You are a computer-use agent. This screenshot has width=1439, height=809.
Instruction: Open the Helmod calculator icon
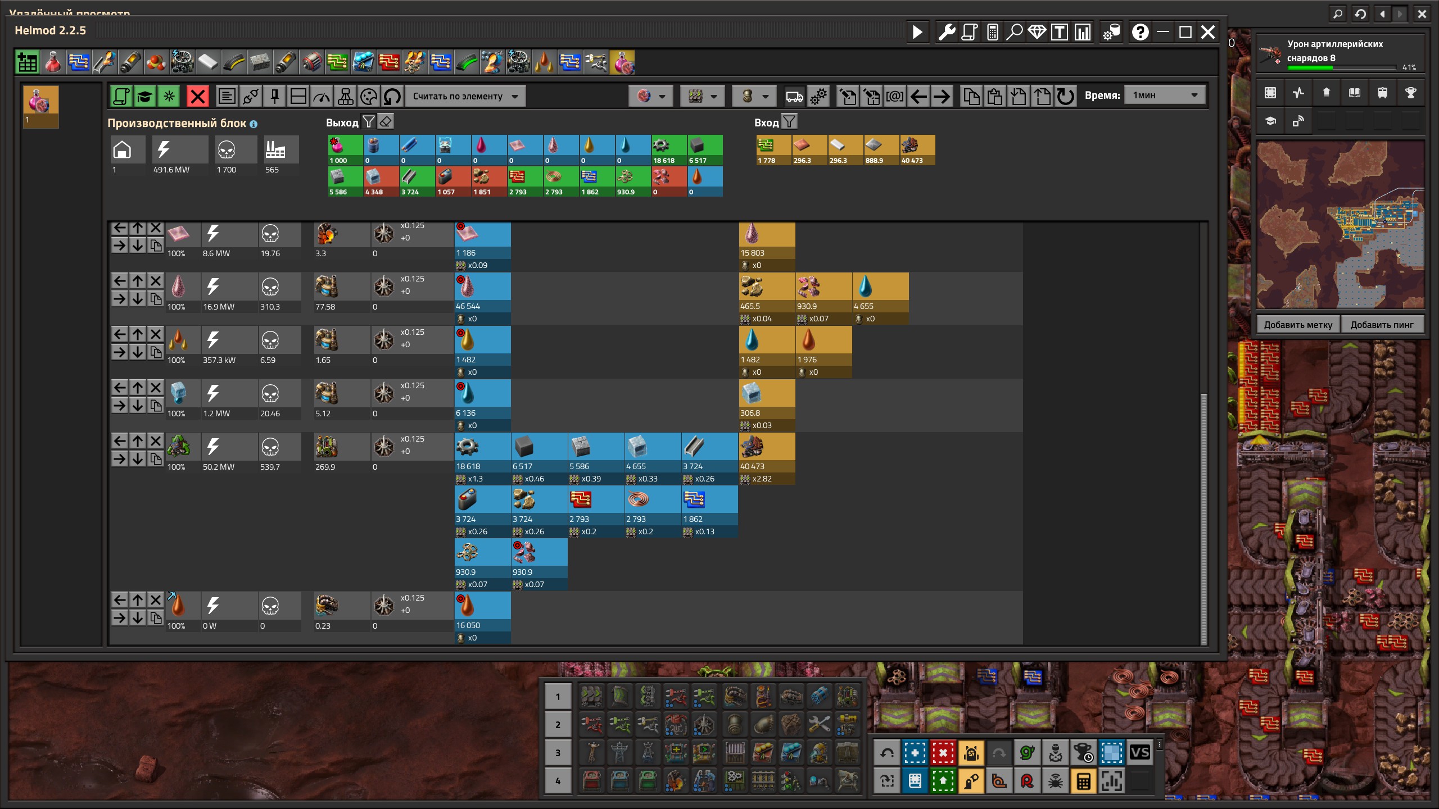[992, 33]
